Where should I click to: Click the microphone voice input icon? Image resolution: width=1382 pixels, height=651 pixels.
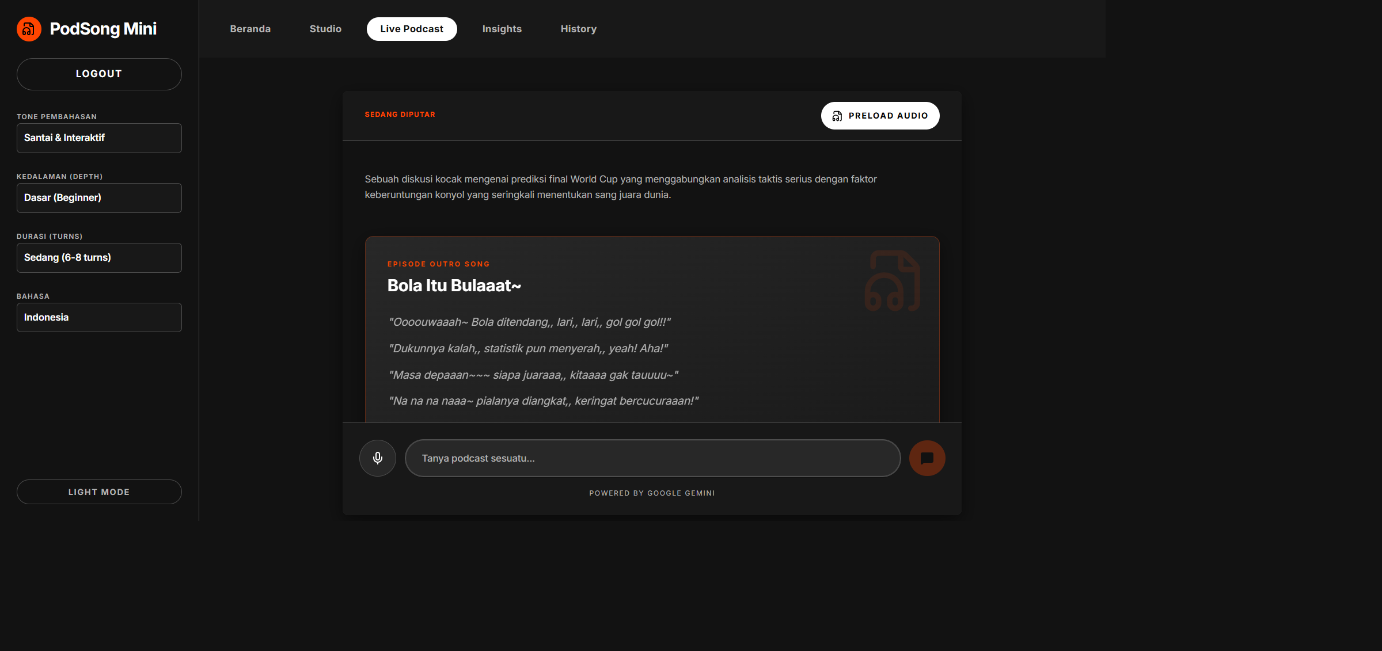click(378, 458)
